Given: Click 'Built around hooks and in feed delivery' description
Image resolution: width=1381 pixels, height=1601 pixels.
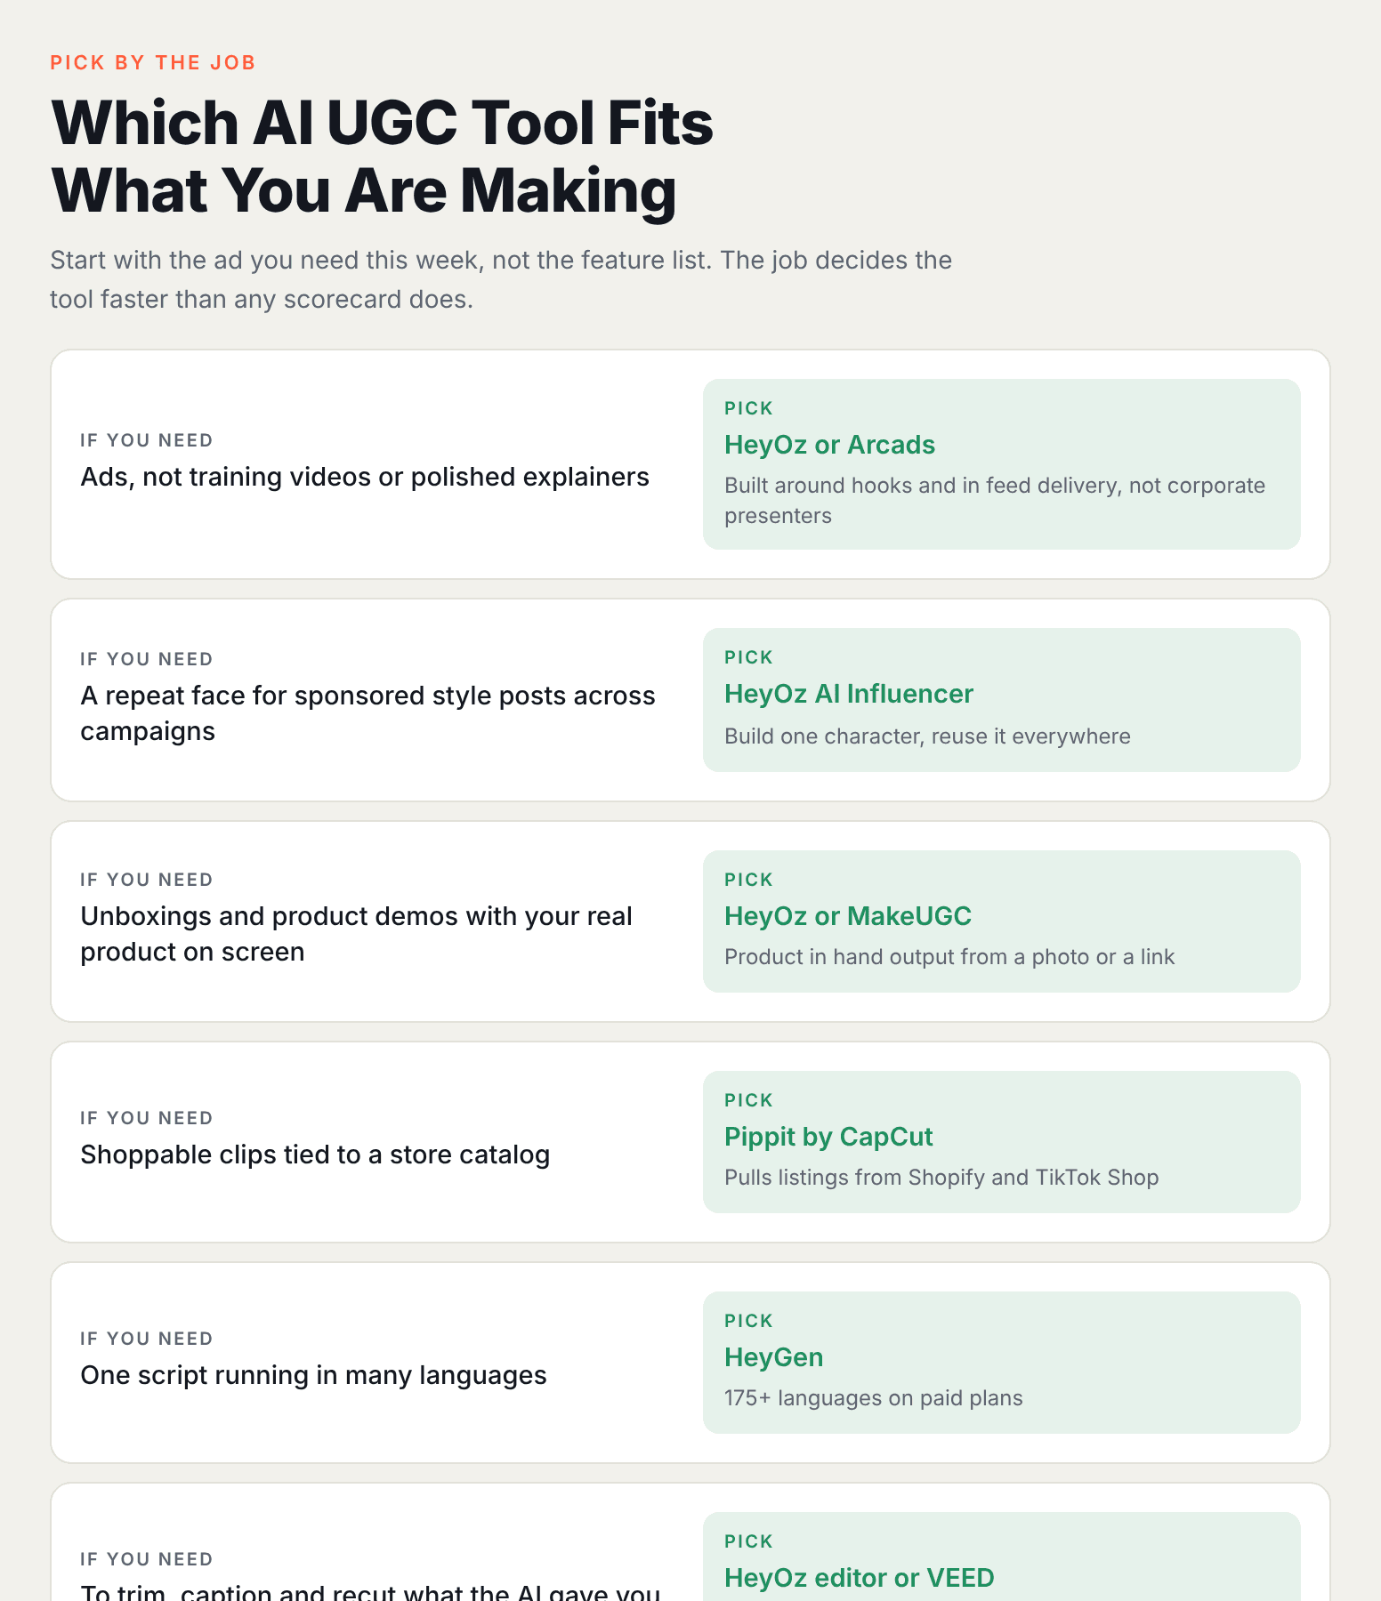Looking at the screenshot, I should click(x=995, y=501).
